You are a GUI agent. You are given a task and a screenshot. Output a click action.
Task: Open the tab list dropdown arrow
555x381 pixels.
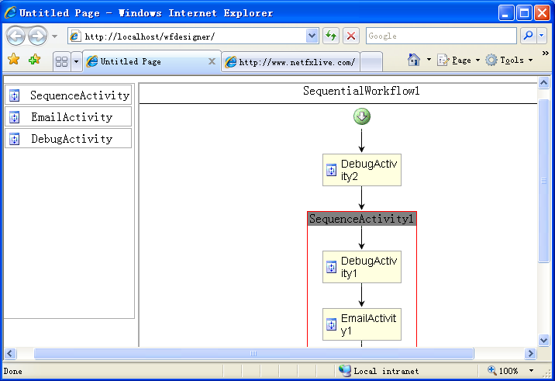(76, 61)
